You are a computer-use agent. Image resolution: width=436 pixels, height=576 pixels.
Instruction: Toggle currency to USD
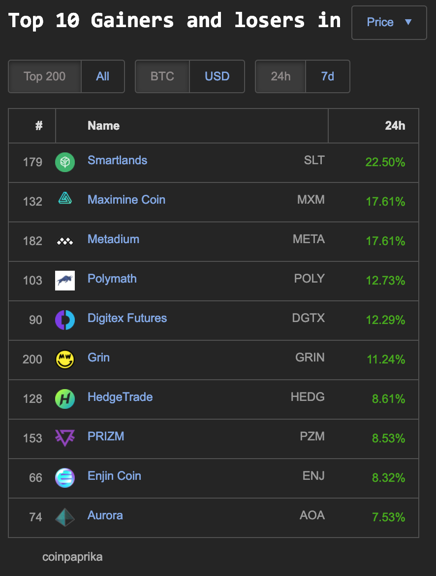point(217,76)
